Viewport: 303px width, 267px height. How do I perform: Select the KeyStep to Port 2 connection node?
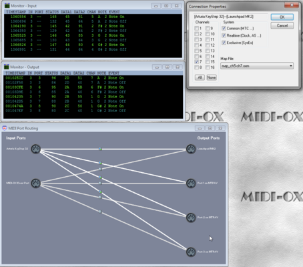[x=100, y=178]
